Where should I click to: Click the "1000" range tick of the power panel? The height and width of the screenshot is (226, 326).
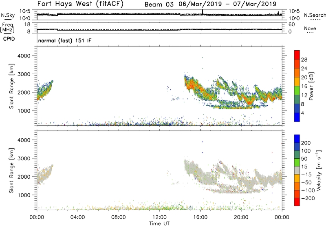pyautogui.click(x=24, y=111)
